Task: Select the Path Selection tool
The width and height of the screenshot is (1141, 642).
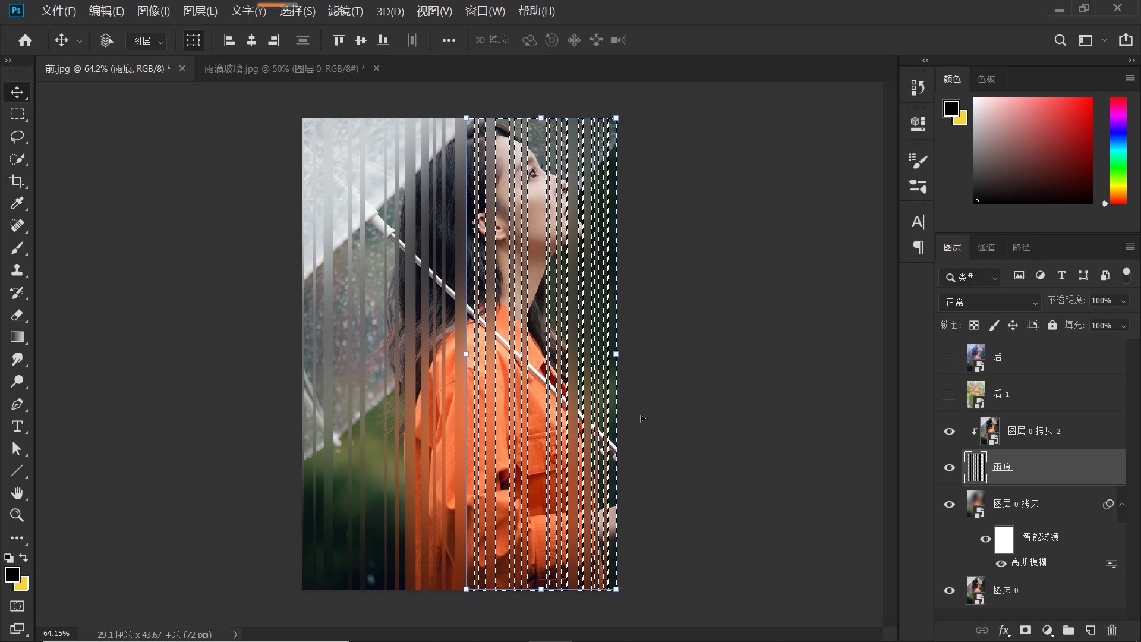Action: pyautogui.click(x=17, y=449)
